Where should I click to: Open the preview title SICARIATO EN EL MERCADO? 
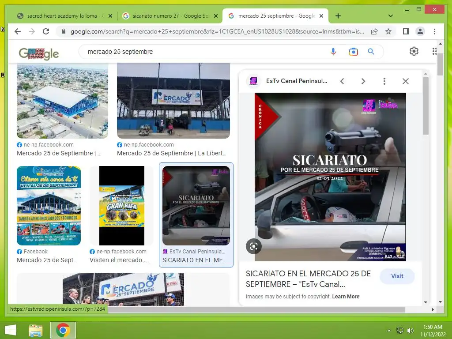[x=308, y=279]
